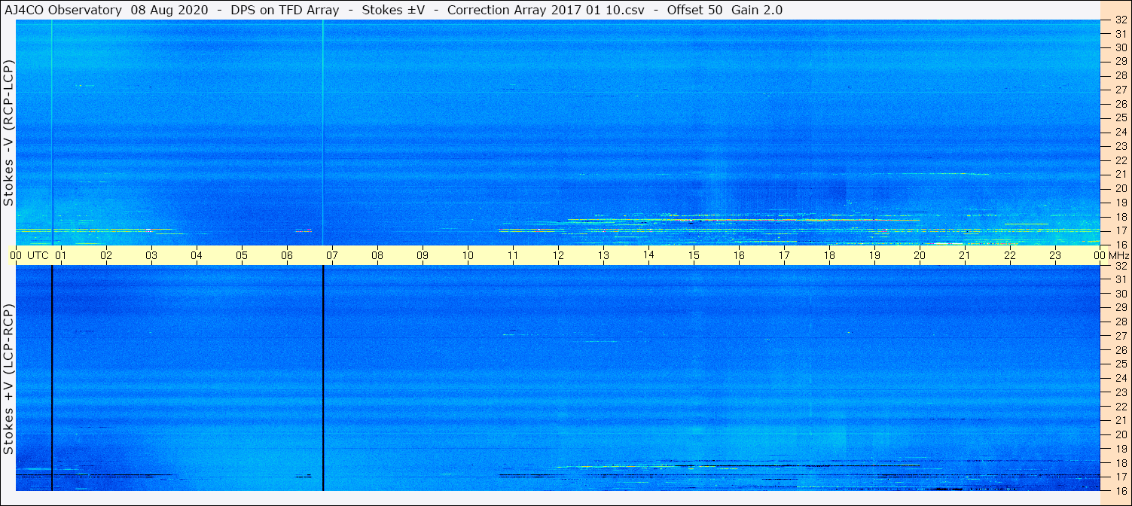Viewport: 1132px width, 506px height.
Task: Click the Offset 50 Gain 2.0 text
Action: pyautogui.click(x=725, y=10)
